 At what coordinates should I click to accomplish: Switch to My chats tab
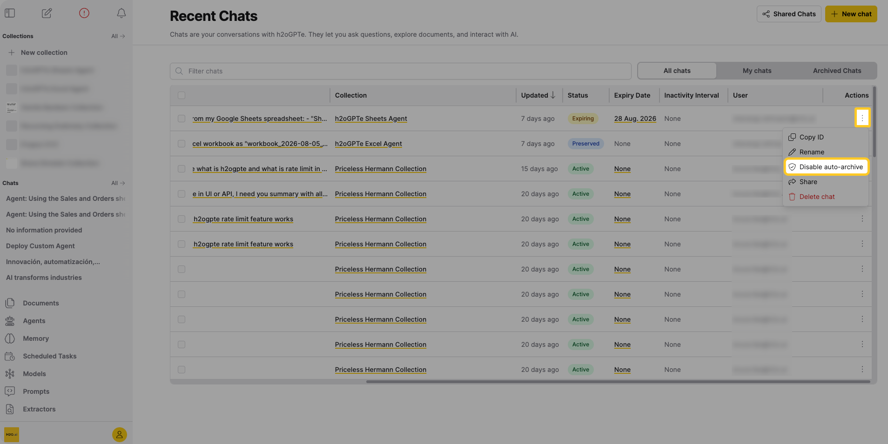[757, 71]
